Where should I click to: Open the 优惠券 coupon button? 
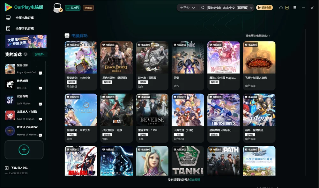[88, 8]
